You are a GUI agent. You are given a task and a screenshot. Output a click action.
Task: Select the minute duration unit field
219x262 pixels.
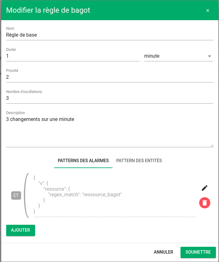point(179,56)
